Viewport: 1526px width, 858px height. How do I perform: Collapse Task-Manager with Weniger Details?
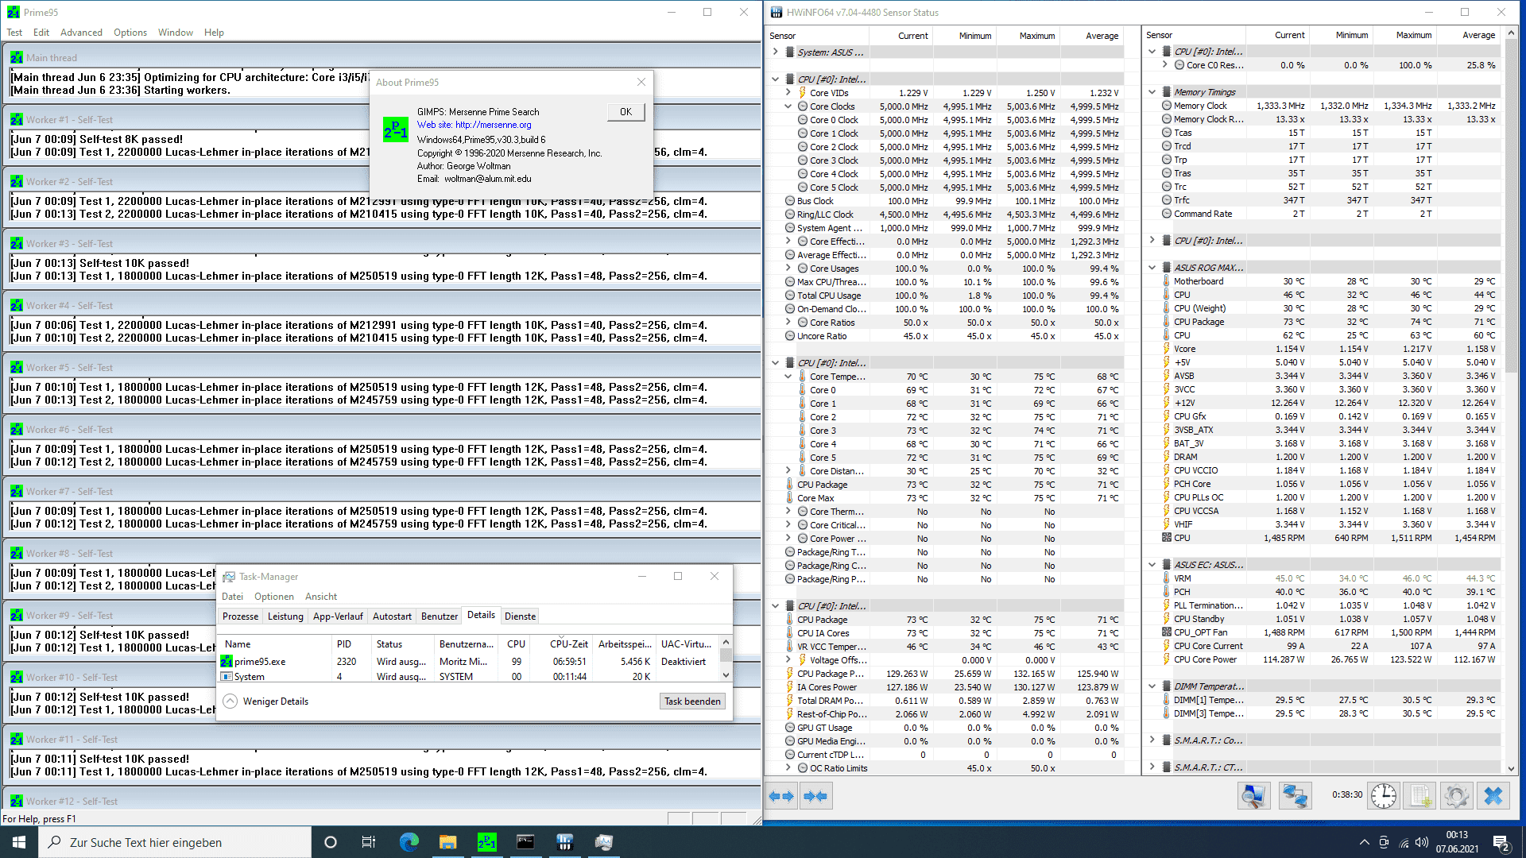click(x=266, y=701)
